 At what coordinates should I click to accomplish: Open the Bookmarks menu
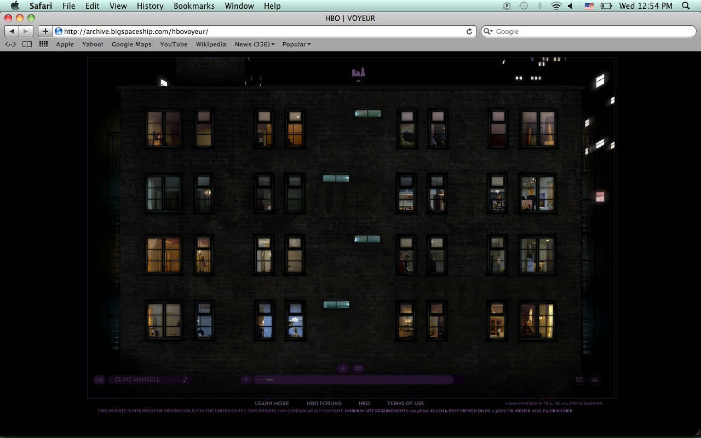194,6
